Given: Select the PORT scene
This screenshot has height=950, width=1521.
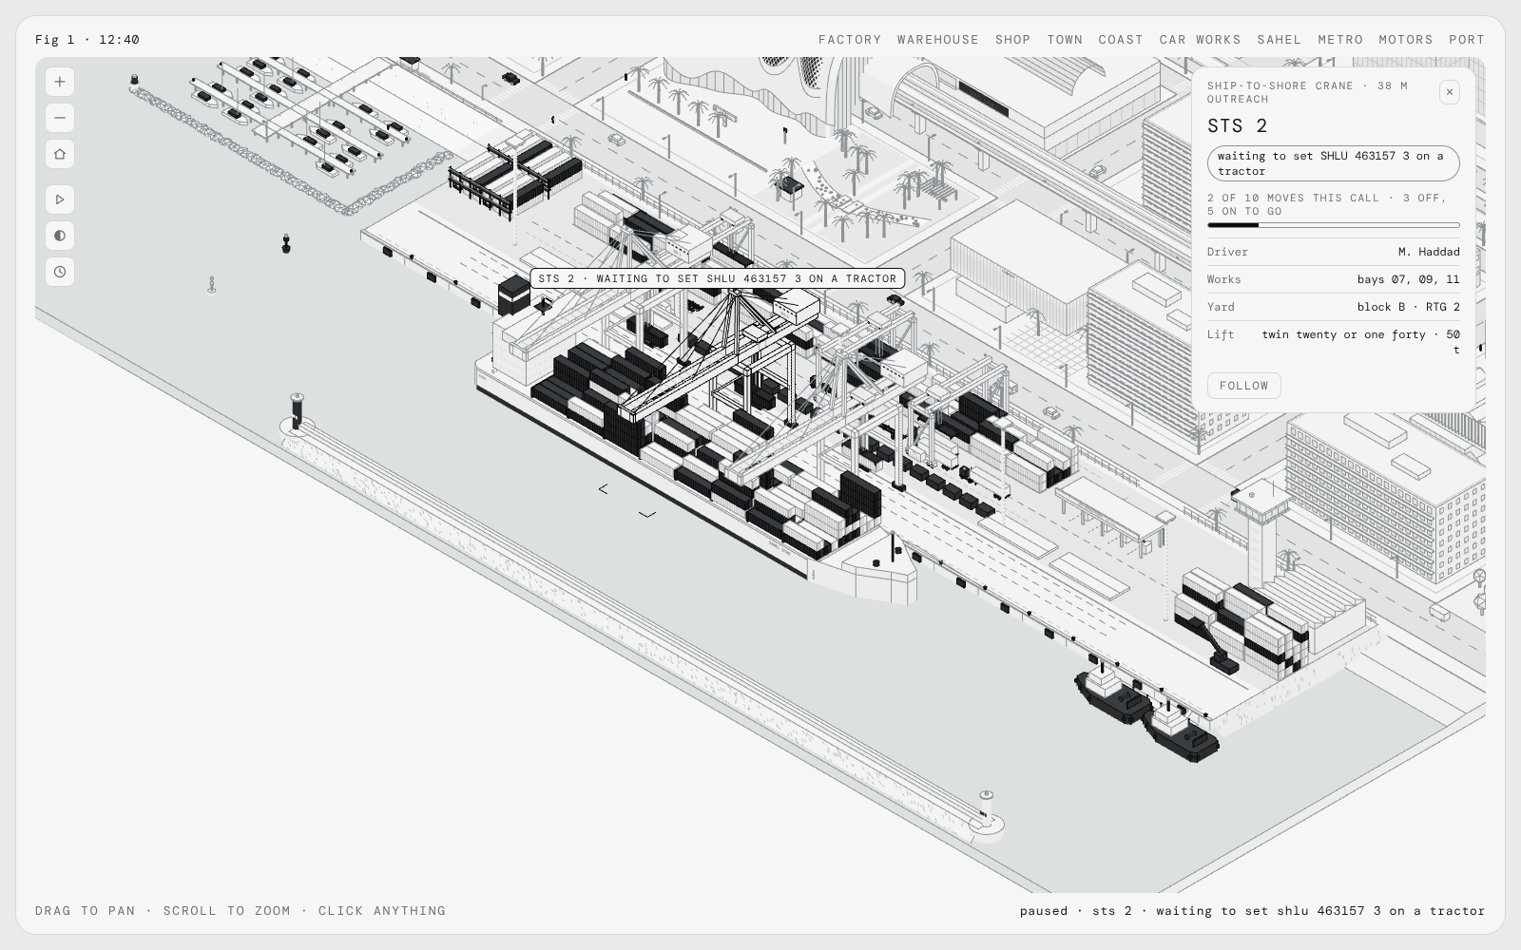Looking at the screenshot, I should point(1466,40).
